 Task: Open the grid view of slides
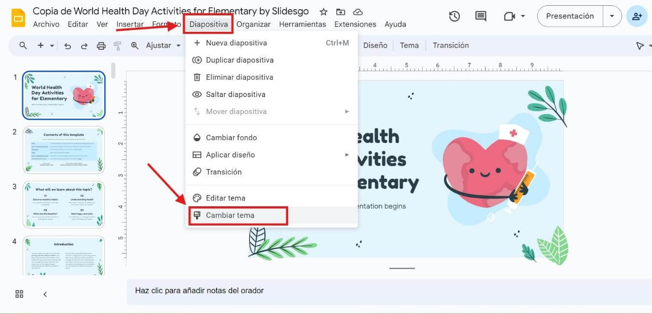click(x=19, y=294)
